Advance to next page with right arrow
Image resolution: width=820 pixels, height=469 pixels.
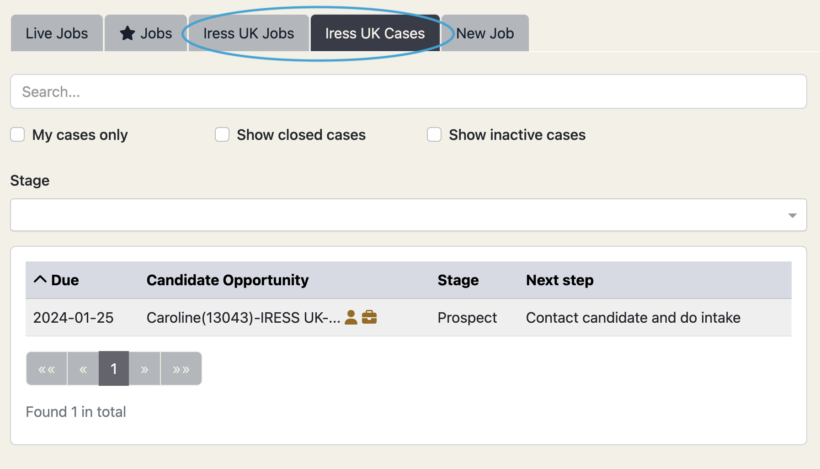coord(144,368)
